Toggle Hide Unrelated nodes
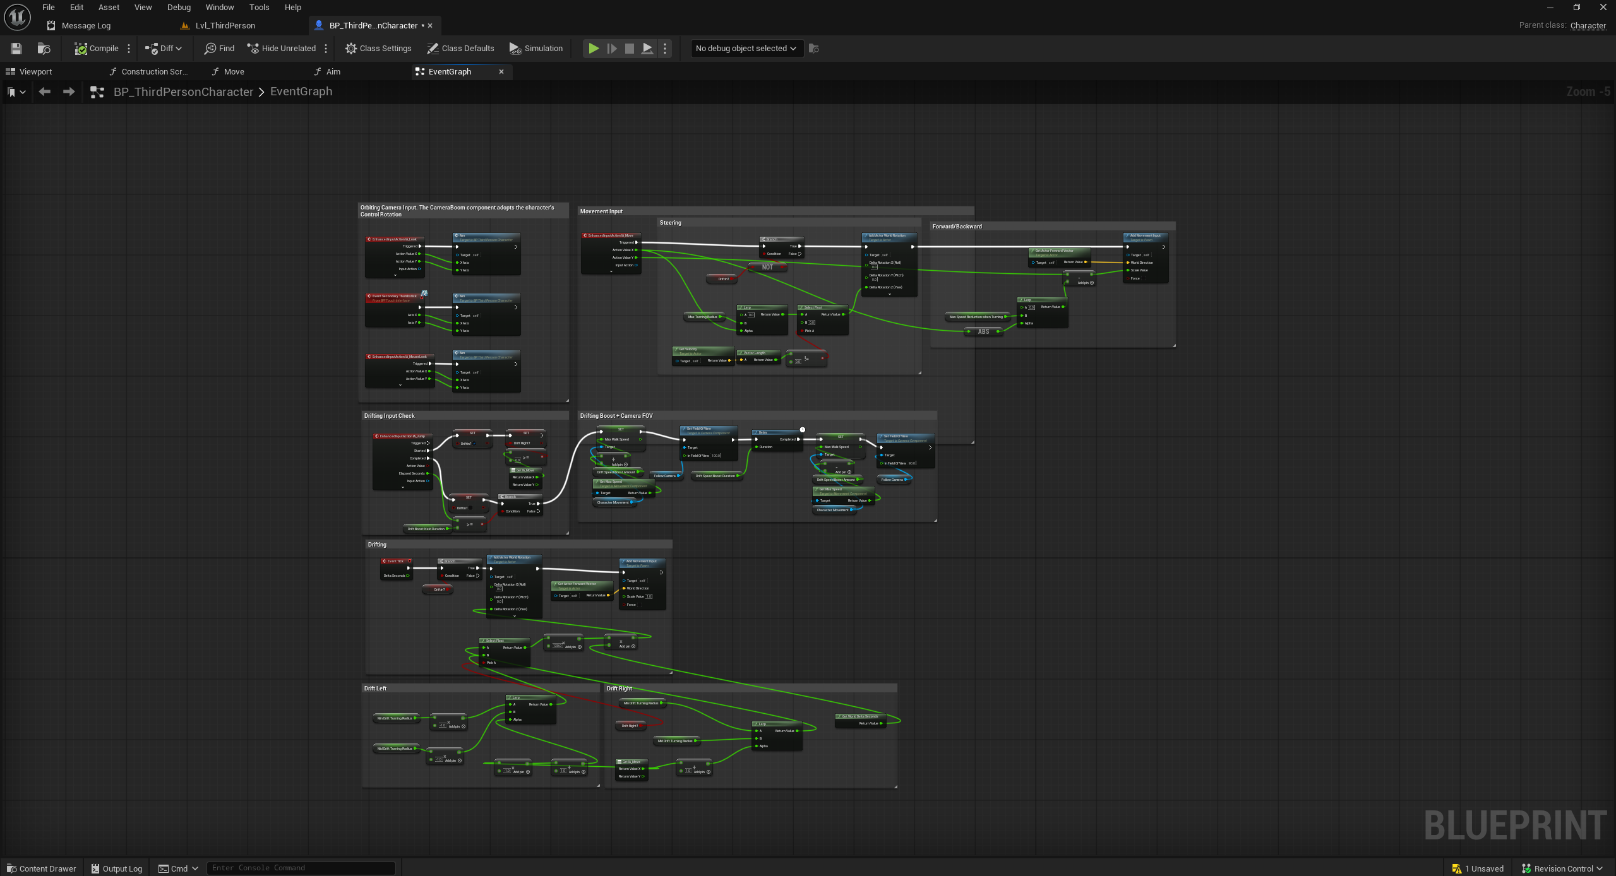 click(x=282, y=49)
